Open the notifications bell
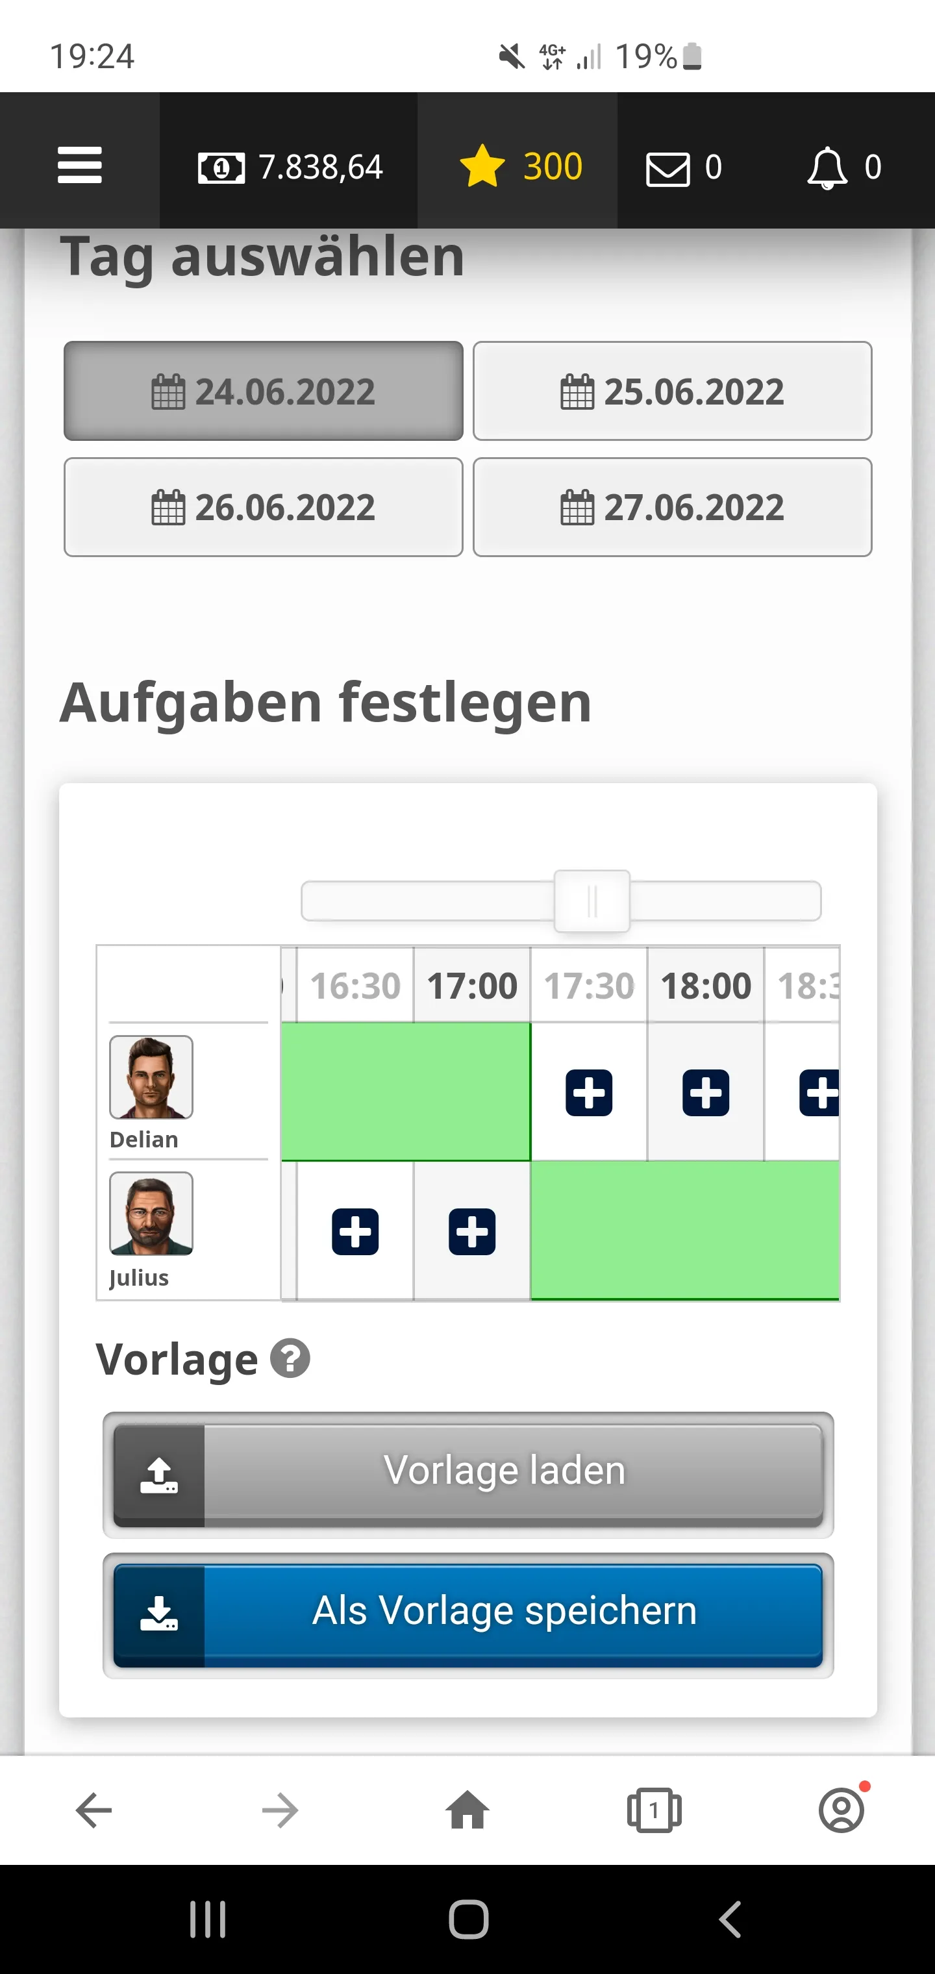Screen dimensions: 935x1974 [828, 168]
